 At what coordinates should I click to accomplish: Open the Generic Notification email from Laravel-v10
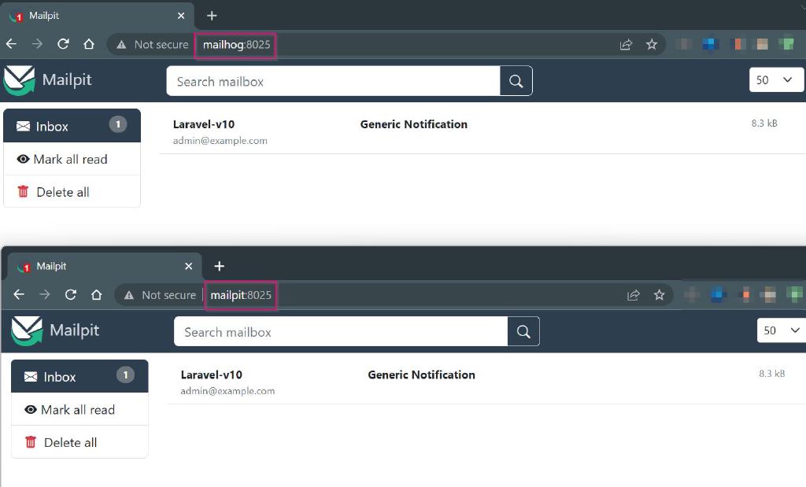click(413, 124)
